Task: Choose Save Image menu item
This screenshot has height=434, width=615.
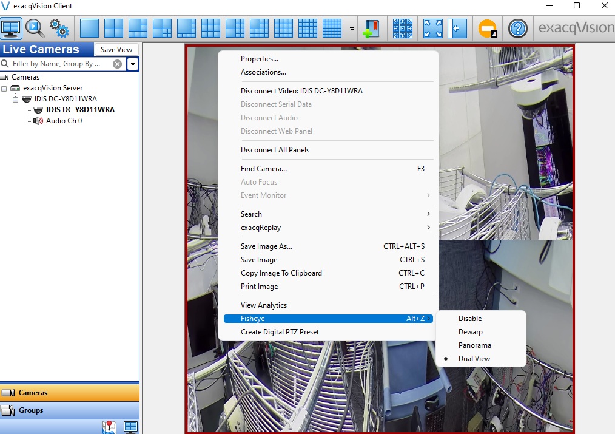Action: tap(329, 260)
